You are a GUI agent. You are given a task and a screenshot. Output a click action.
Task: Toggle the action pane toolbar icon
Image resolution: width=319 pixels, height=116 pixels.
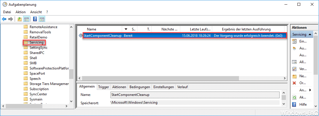[42, 19]
